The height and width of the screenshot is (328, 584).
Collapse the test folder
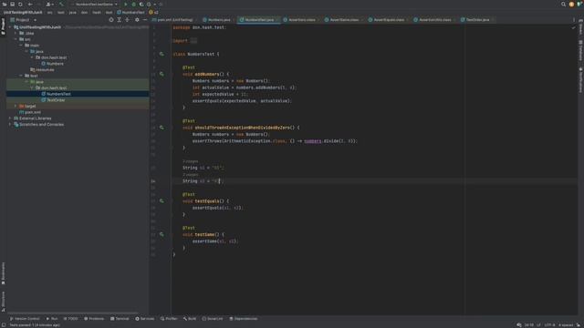[x=21, y=76]
